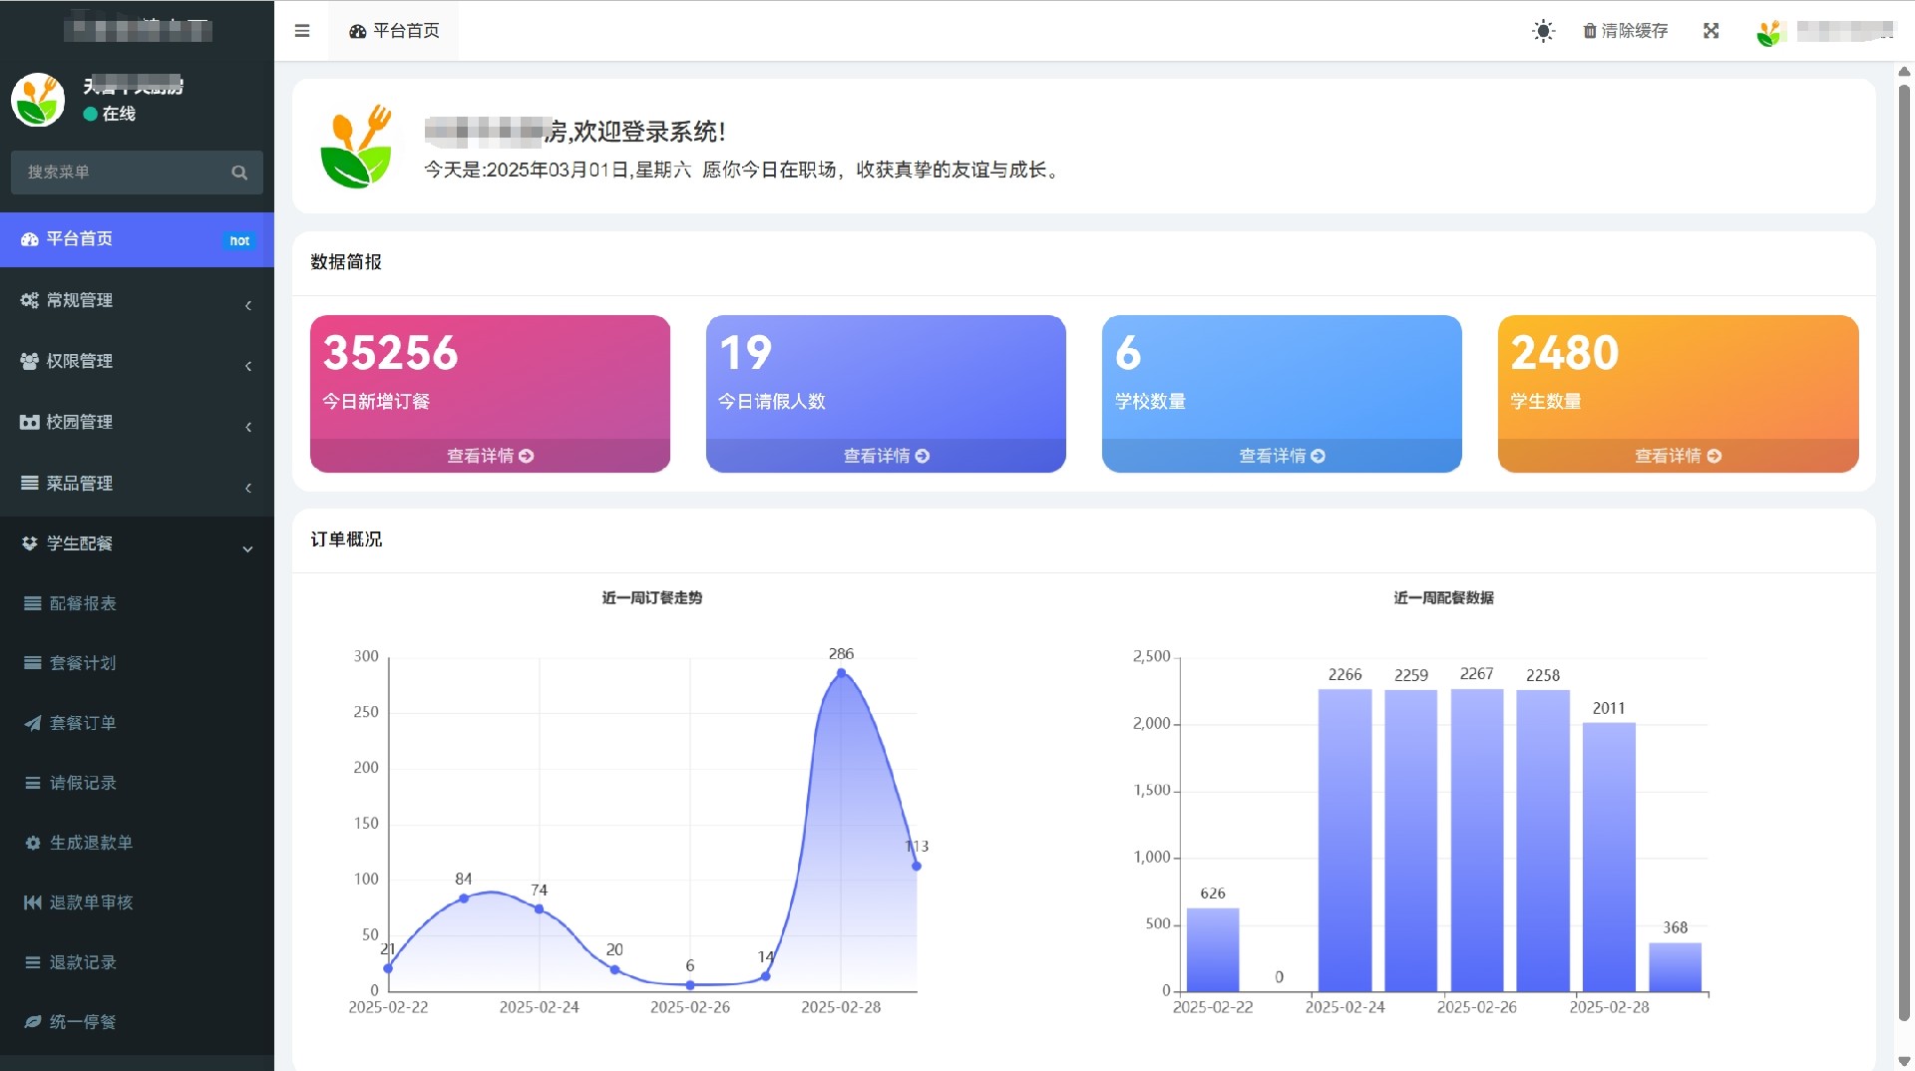Screen dimensions: 1915x1071
Task: Open the 生成退款单 submenu item
Action: [x=137, y=843]
